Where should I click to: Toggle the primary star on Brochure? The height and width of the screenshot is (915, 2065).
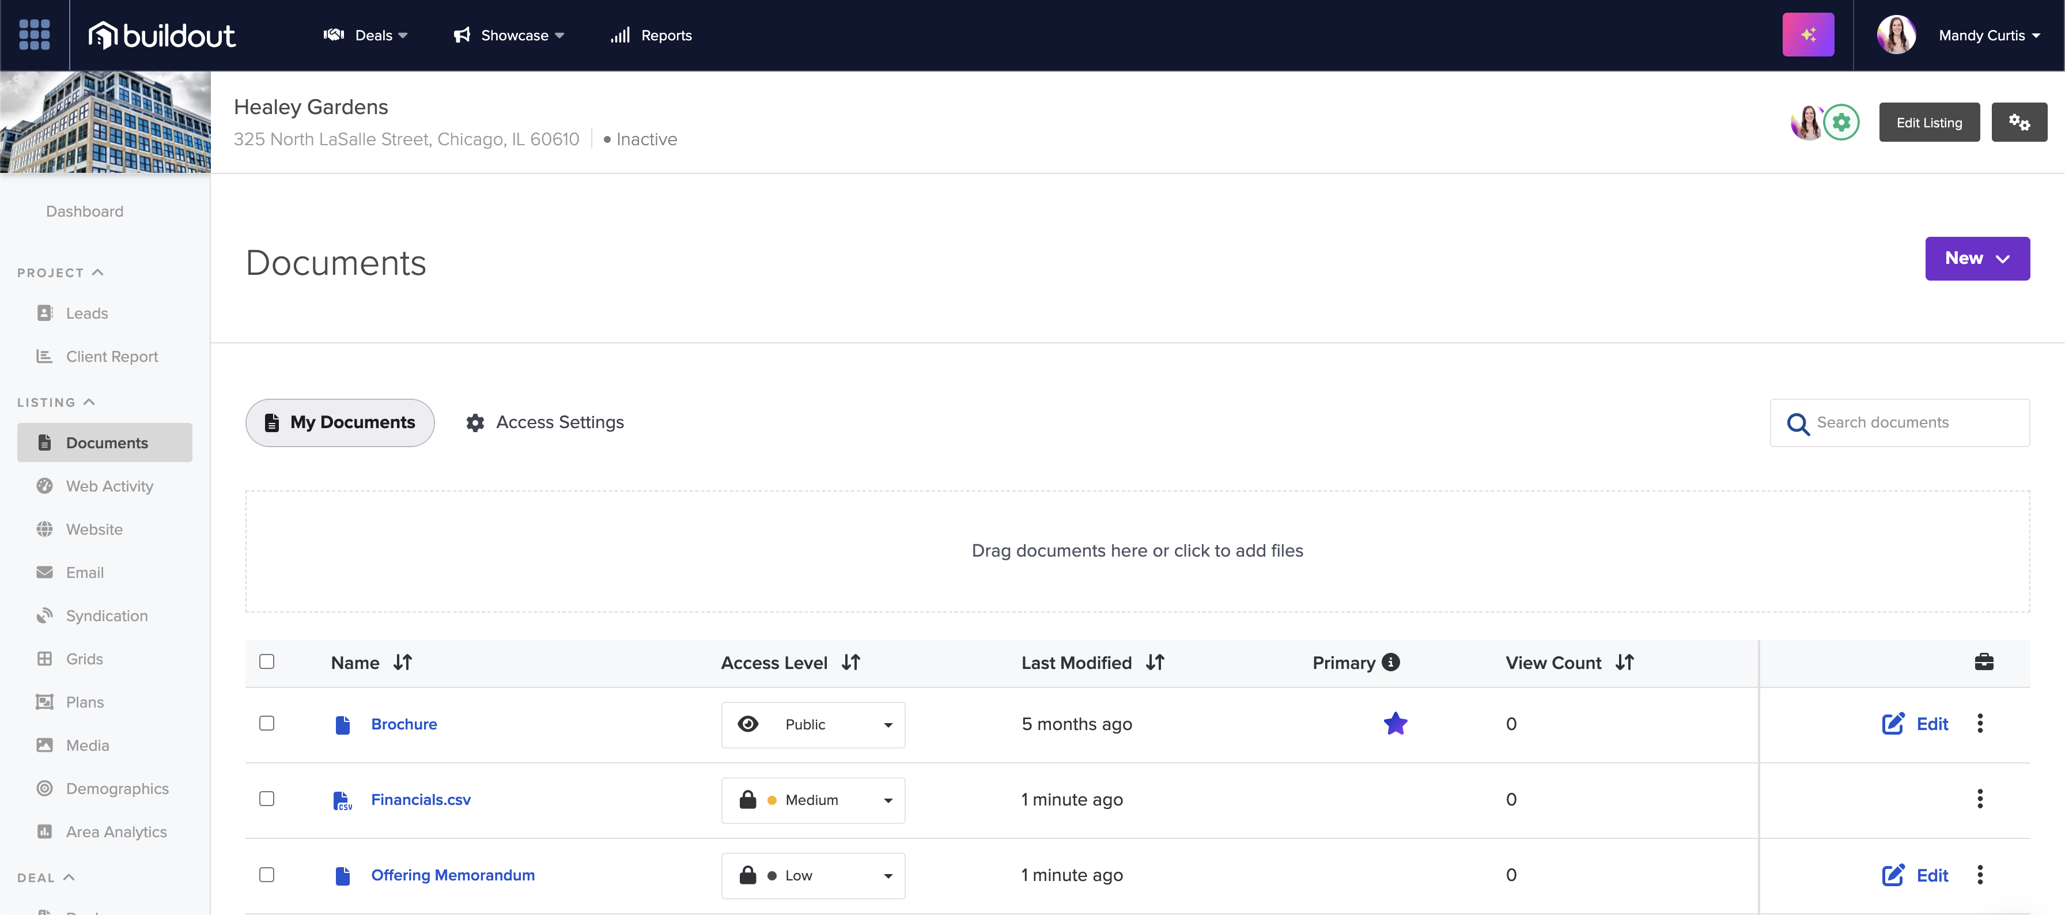coord(1397,723)
